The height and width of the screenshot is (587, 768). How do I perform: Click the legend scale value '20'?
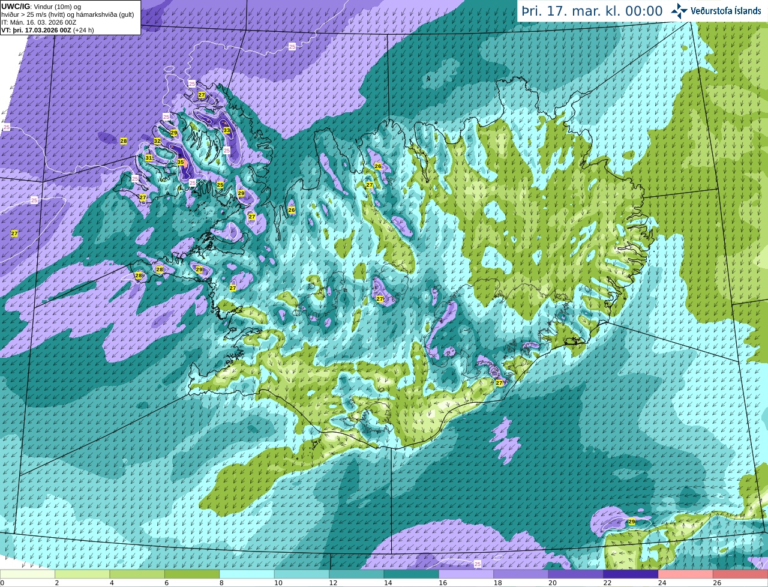pos(551,583)
